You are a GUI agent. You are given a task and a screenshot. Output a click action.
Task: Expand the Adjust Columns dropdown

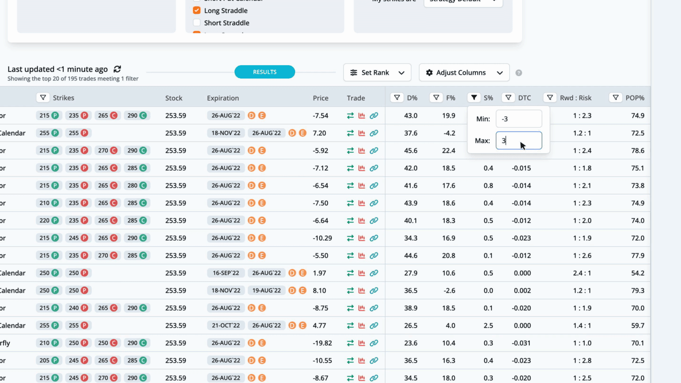point(464,73)
